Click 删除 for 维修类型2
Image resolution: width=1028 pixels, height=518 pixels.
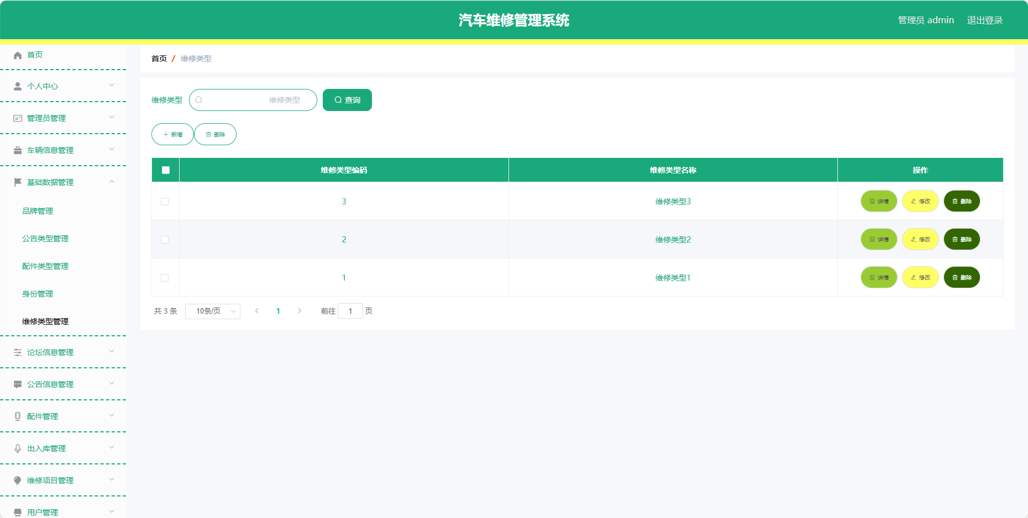962,239
